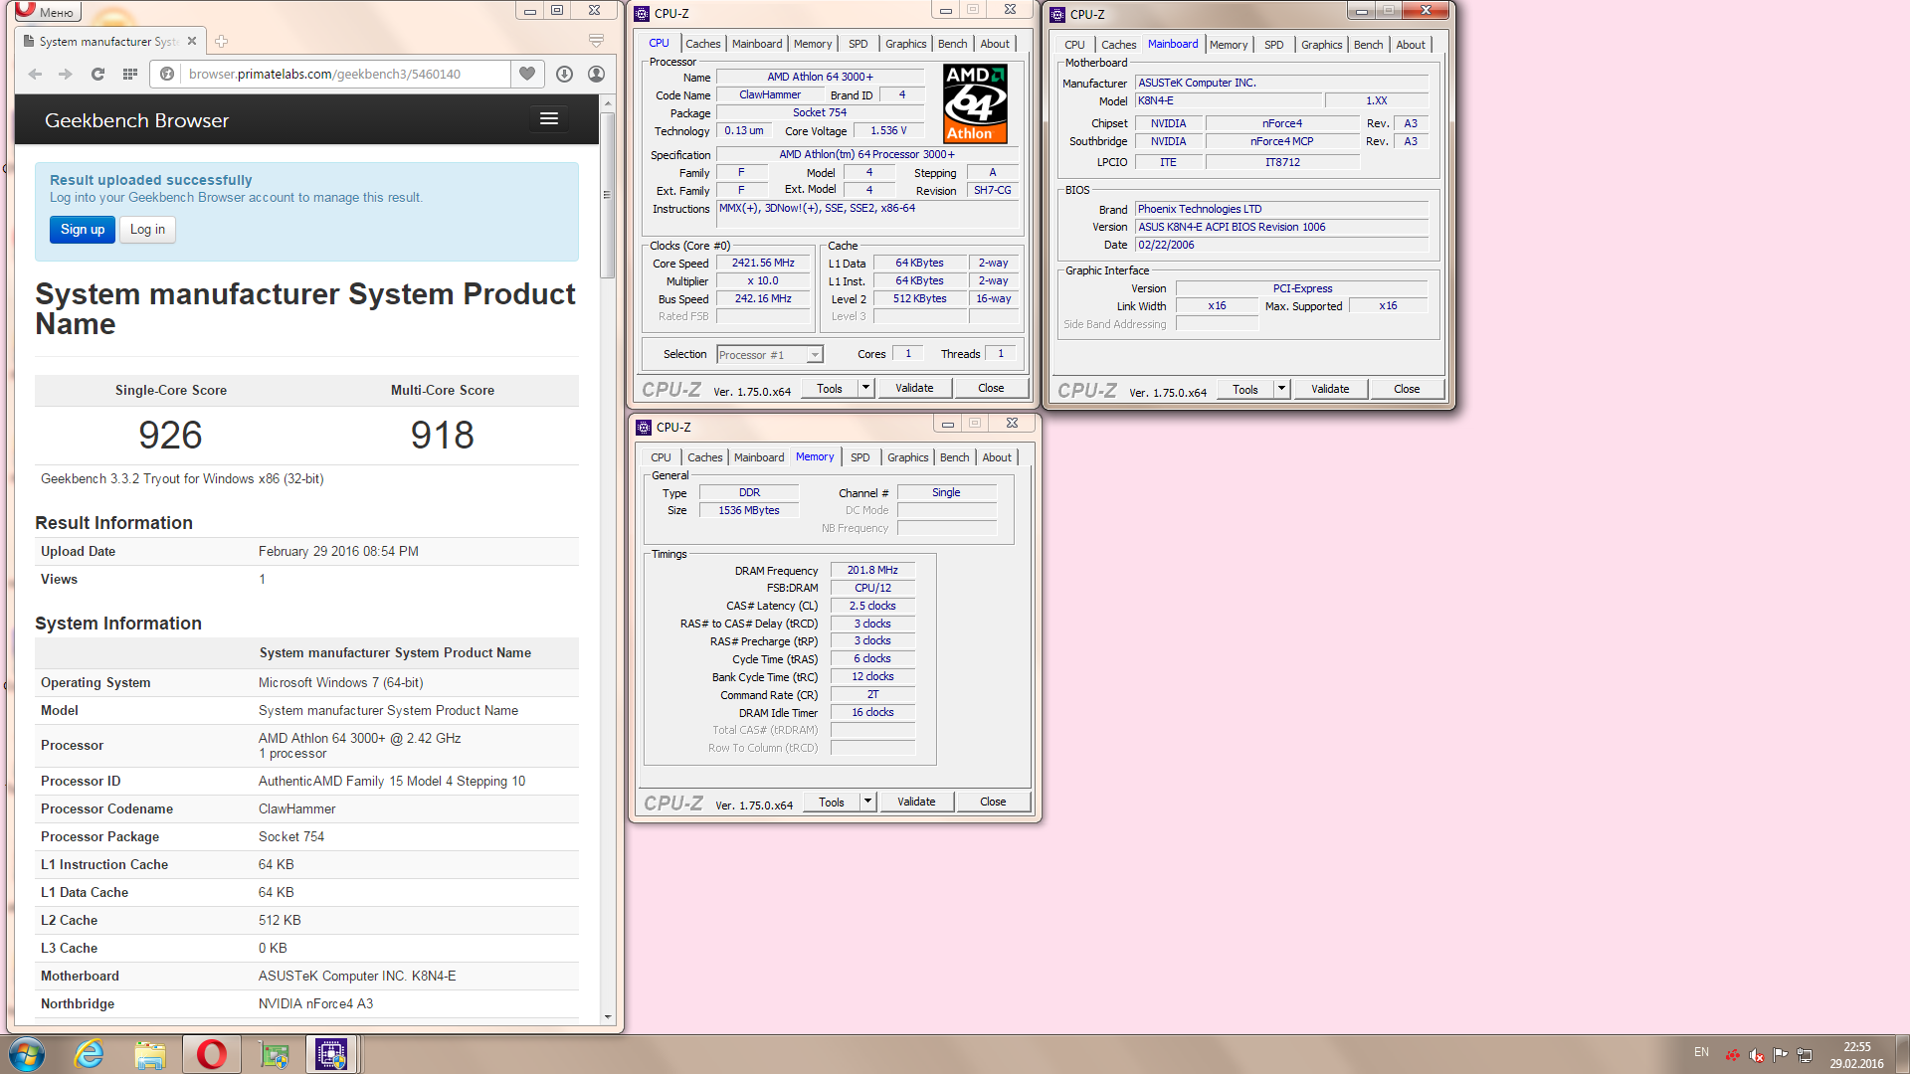The height and width of the screenshot is (1074, 1910).
Task: Open Processor #1 selection dropdown
Action: pos(770,355)
